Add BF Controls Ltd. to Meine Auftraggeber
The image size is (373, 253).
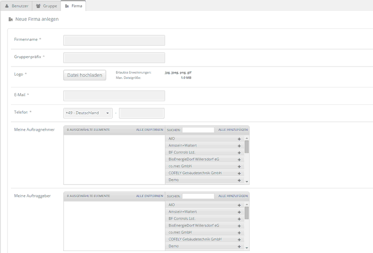pyautogui.click(x=239, y=219)
